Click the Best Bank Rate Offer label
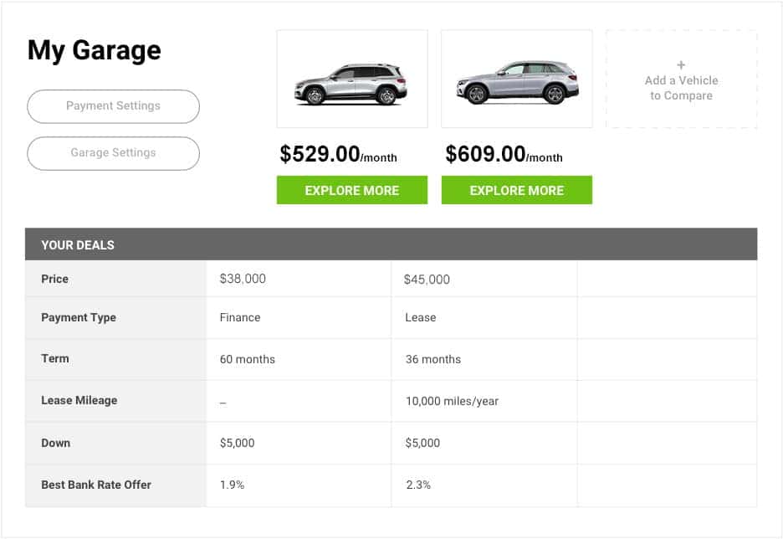Image resolution: width=783 pixels, height=539 pixels. pos(96,485)
